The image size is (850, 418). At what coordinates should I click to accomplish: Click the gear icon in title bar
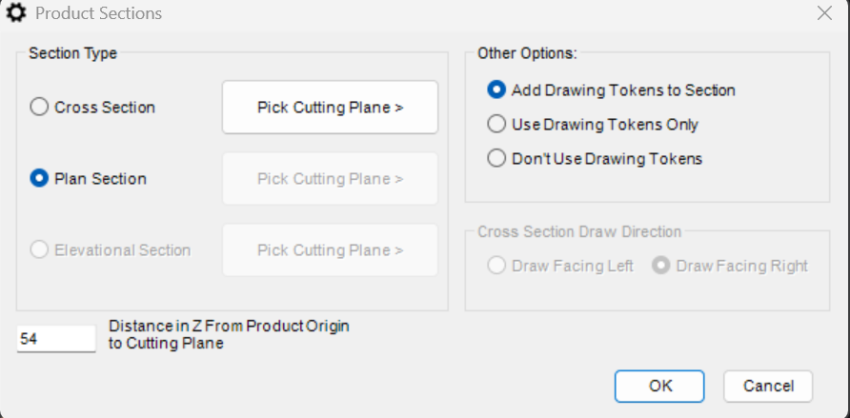pyautogui.click(x=16, y=13)
